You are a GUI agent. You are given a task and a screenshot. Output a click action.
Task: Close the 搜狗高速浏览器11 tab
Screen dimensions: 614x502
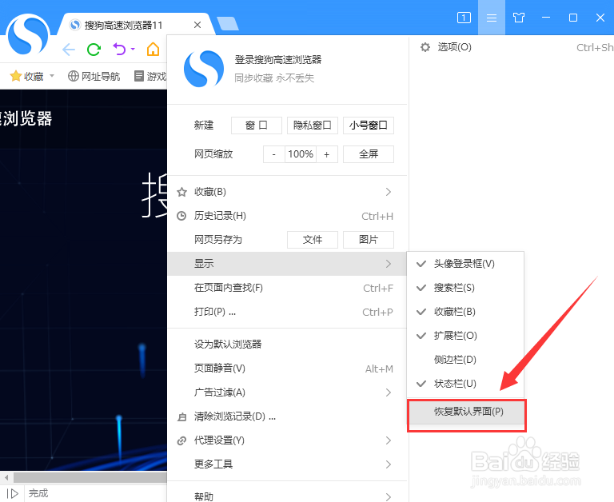point(197,25)
